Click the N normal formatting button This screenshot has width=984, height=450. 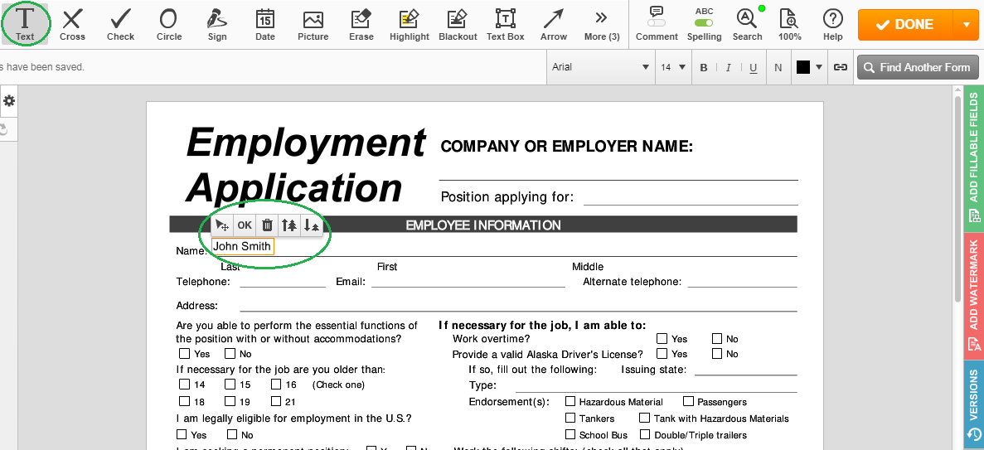tap(778, 68)
